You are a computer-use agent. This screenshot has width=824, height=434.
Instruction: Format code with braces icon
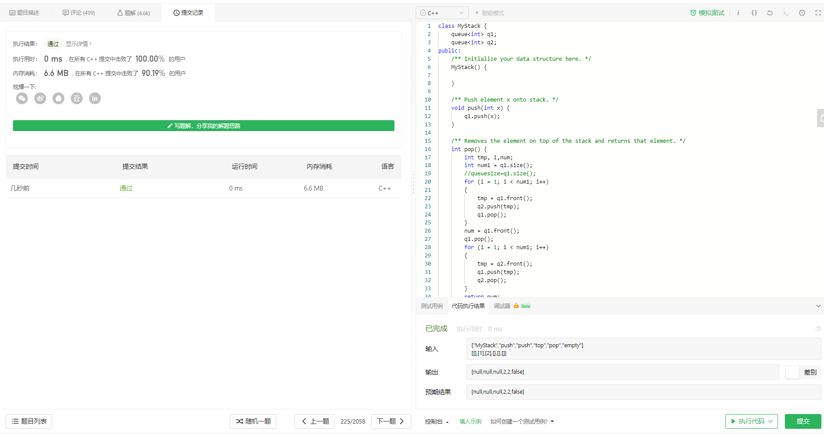[x=754, y=13]
